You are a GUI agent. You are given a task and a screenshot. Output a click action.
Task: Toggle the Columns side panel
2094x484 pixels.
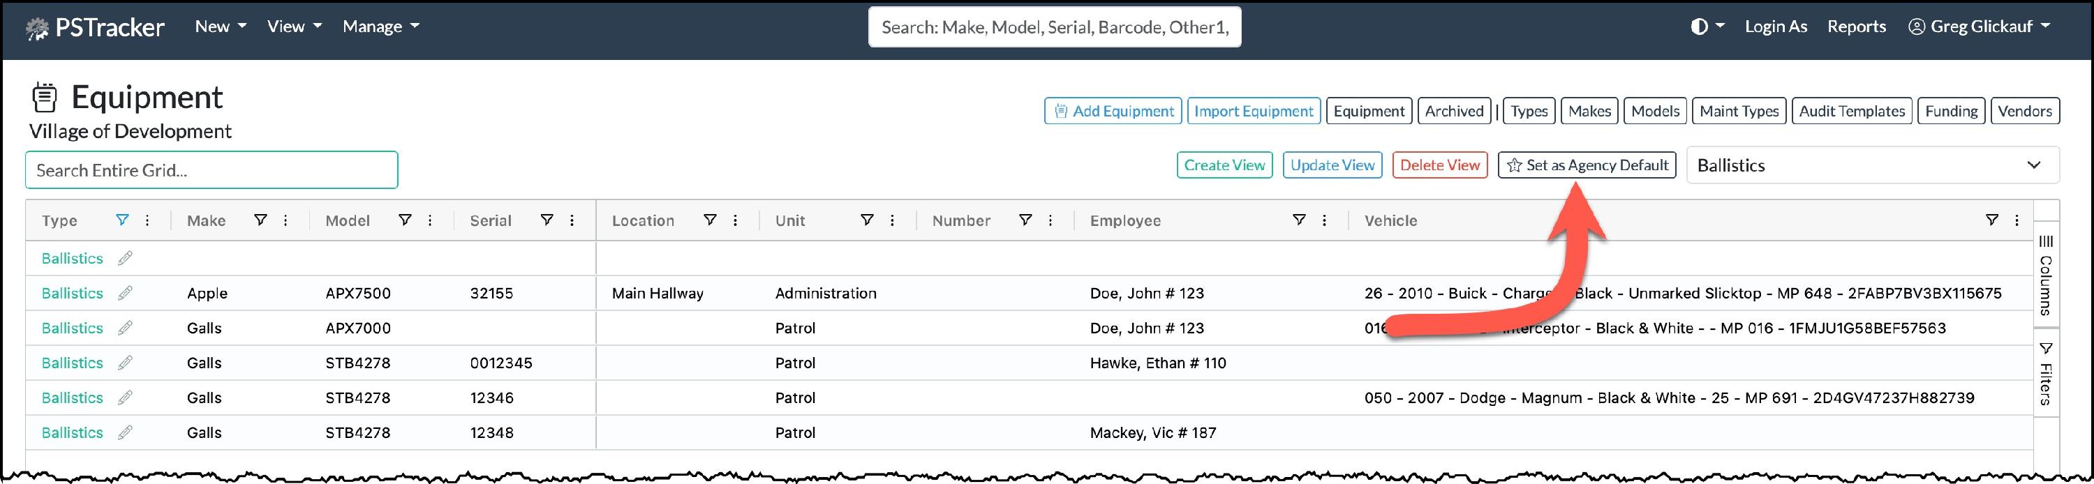pos(2045,276)
